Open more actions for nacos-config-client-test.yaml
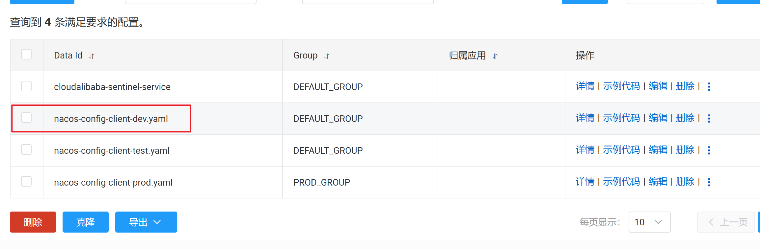This screenshot has width=760, height=249. (709, 150)
